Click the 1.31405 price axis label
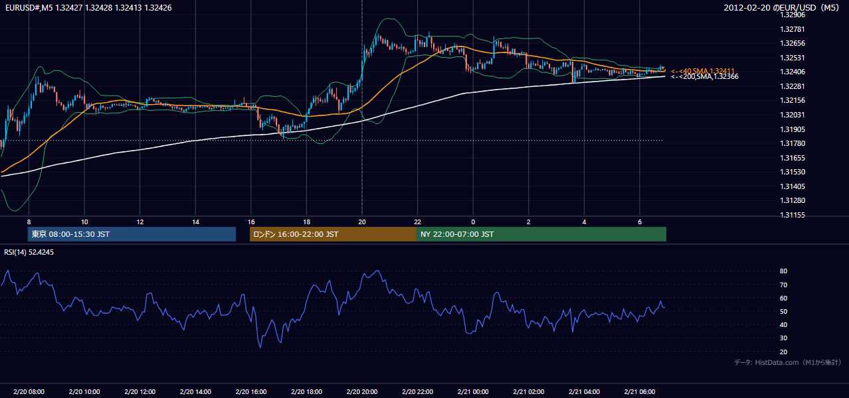 click(x=793, y=186)
